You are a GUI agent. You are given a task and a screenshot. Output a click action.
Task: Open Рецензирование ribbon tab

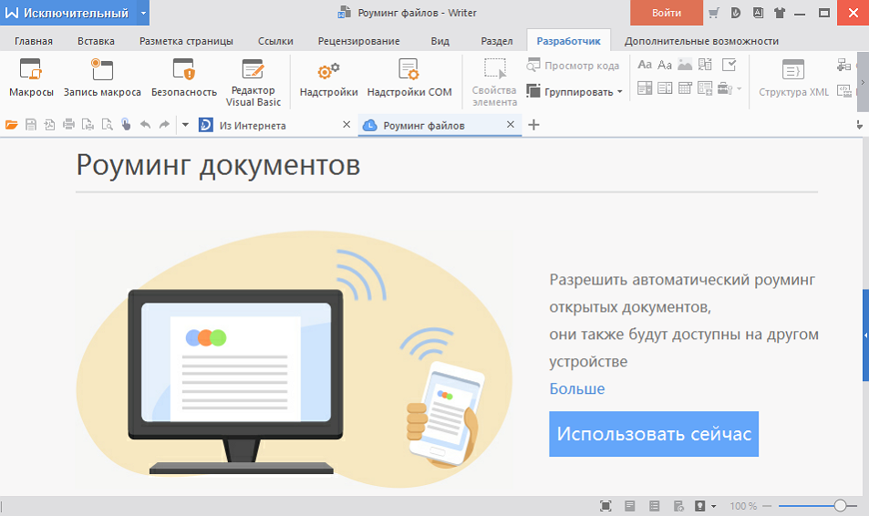click(x=358, y=41)
